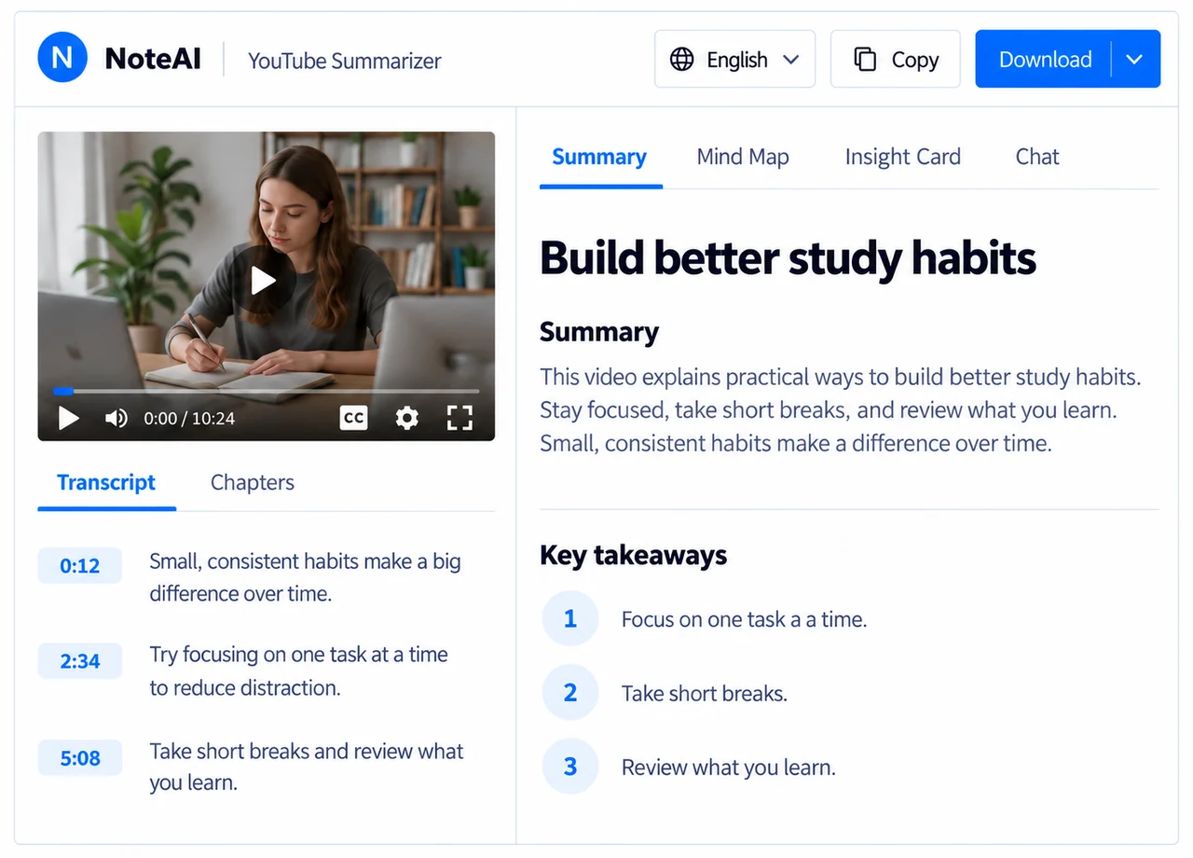The width and height of the screenshot is (1193, 858).
Task: Click transcript line 'Try focusing on one task'
Action: [x=298, y=671]
